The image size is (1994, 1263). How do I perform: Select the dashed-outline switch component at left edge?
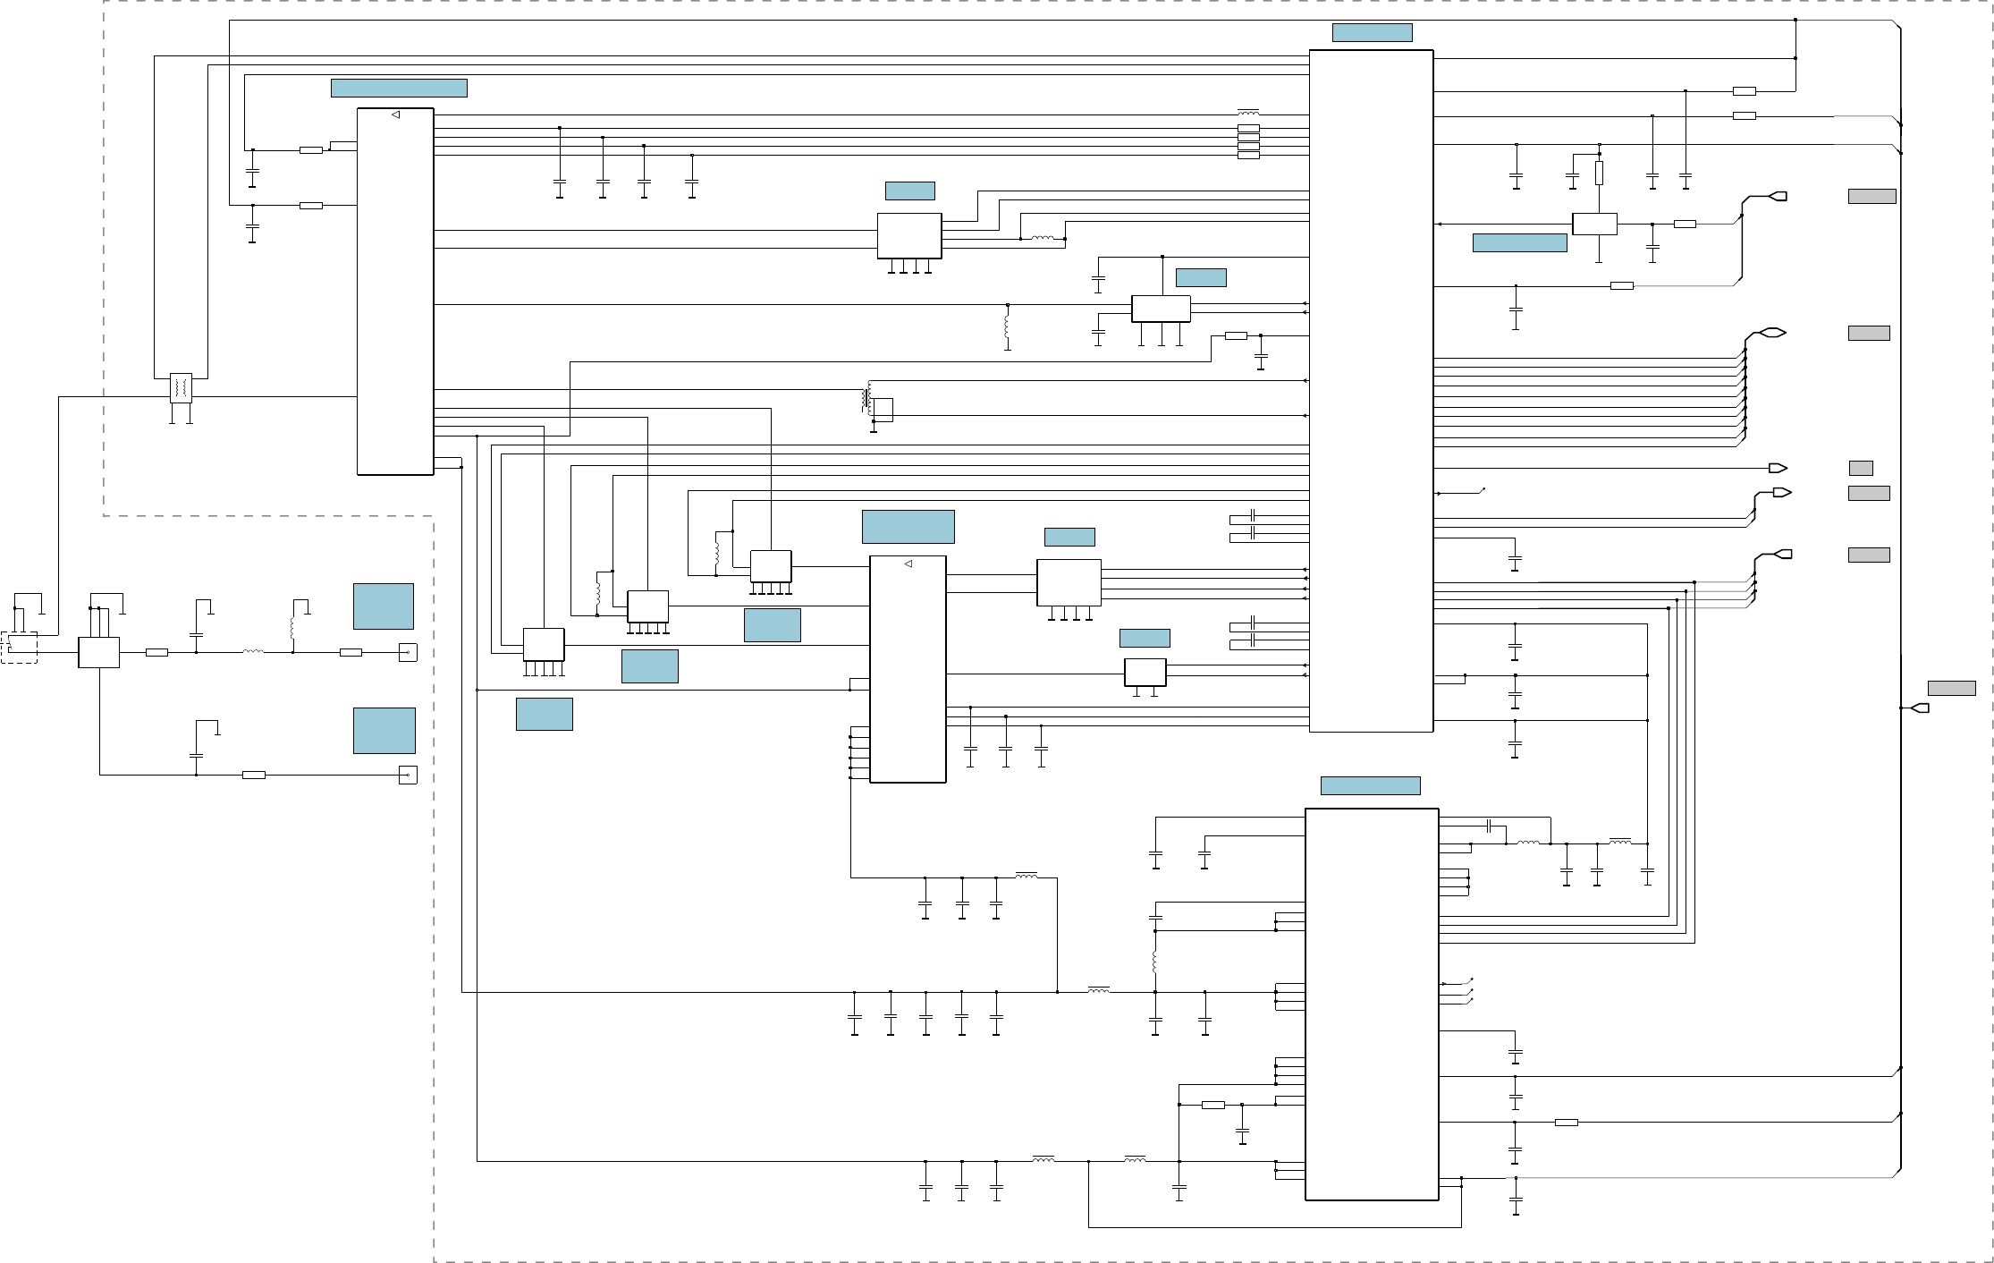pyautogui.click(x=19, y=647)
